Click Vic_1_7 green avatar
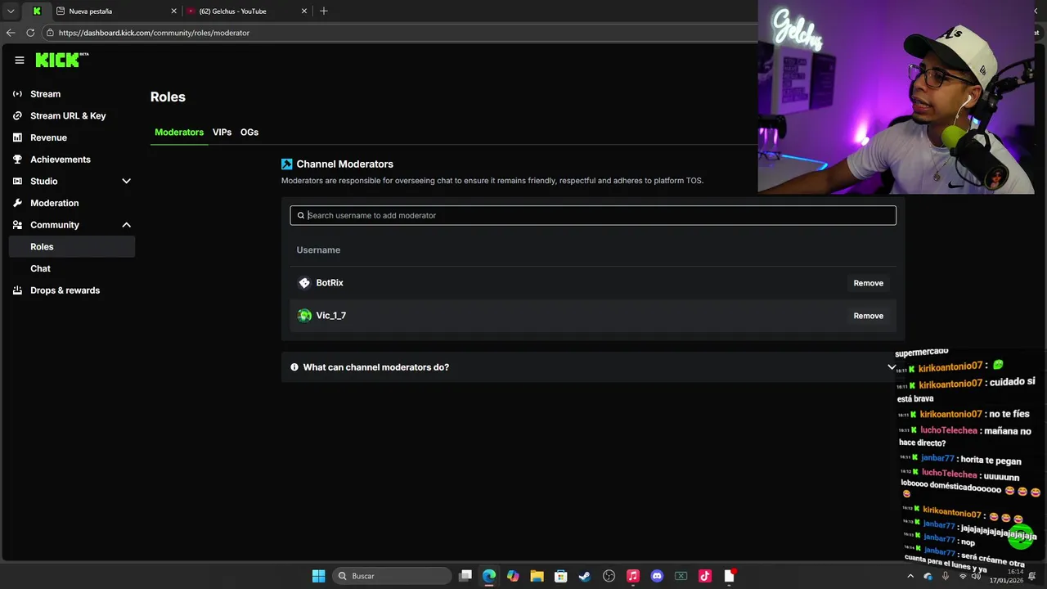This screenshot has height=589, width=1047. [304, 316]
